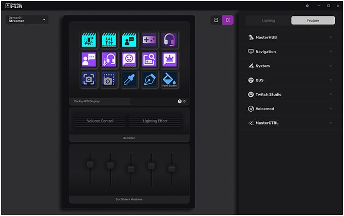This screenshot has height=216, width=344.
Task: Click the emoji chat smiley key
Action: pyautogui.click(x=129, y=60)
